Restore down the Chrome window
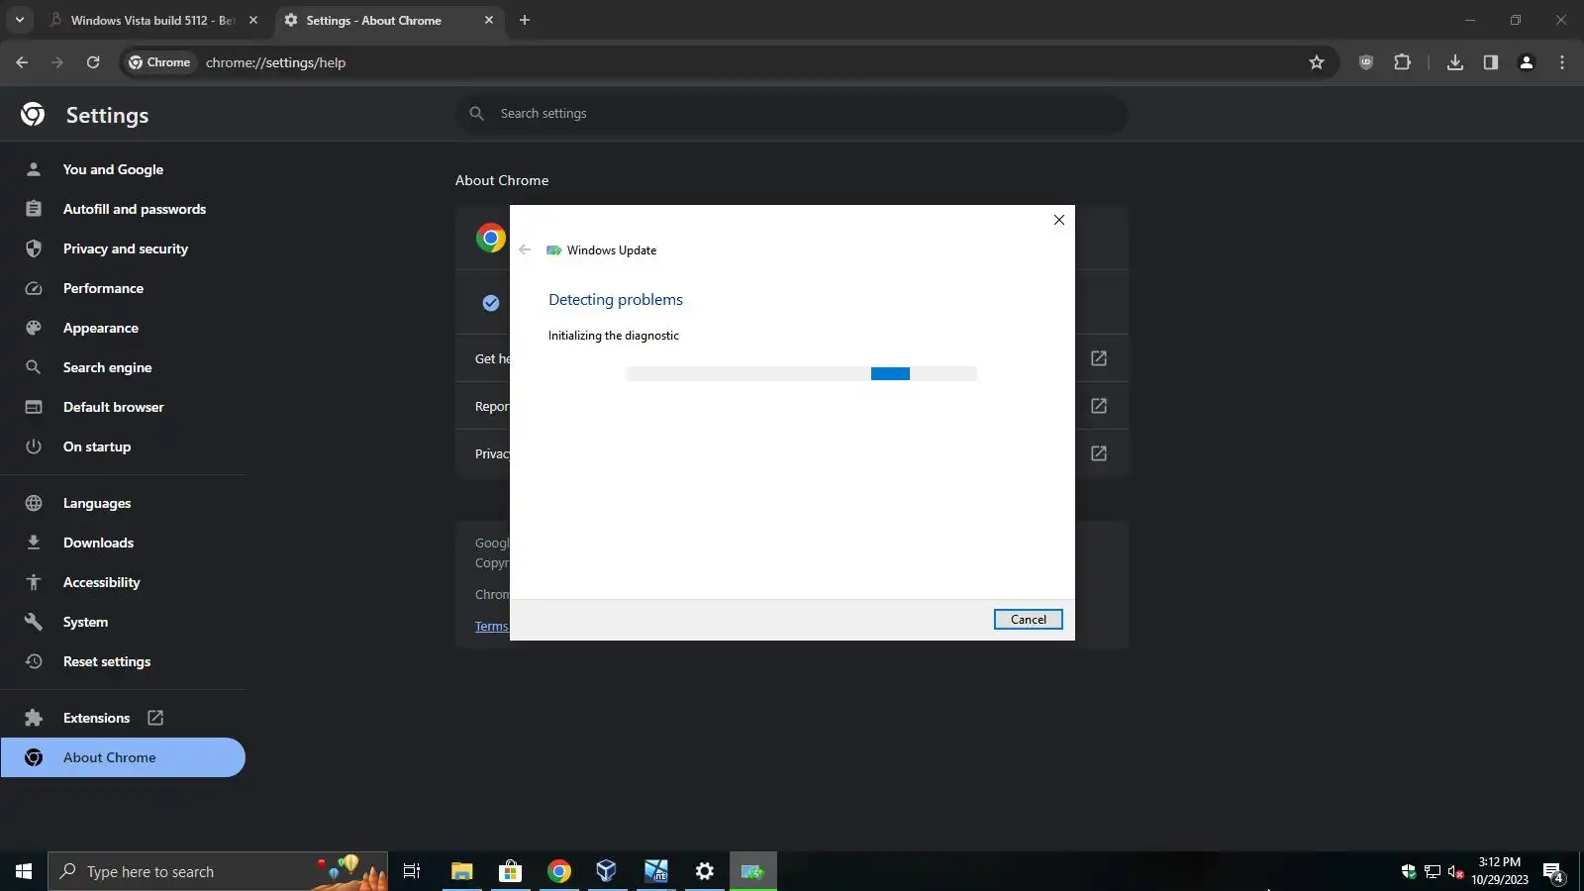The width and height of the screenshot is (1584, 891). click(1516, 20)
